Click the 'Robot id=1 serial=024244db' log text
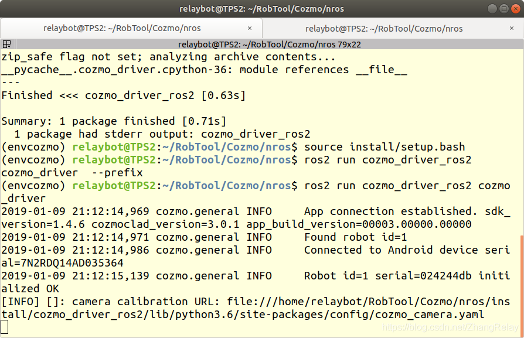Image resolution: width=524 pixels, height=338 pixels. [x=387, y=276]
